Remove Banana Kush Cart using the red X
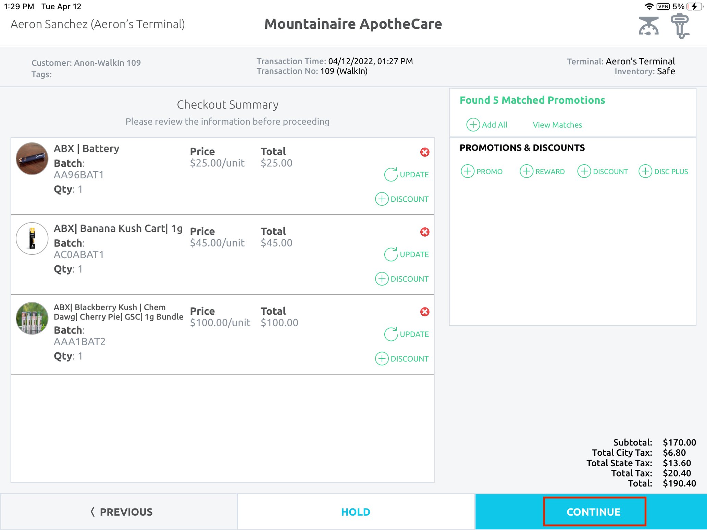 coord(424,232)
